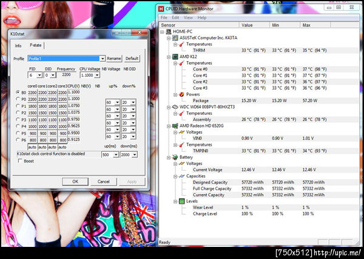Open the up(ms) 500 dropdown
This screenshot has height=259, width=364.
pyautogui.click(x=116, y=154)
